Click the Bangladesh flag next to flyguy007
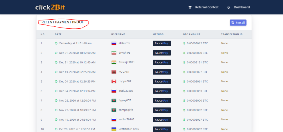The width and height of the screenshot is (283, 132). tap(114, 100)
